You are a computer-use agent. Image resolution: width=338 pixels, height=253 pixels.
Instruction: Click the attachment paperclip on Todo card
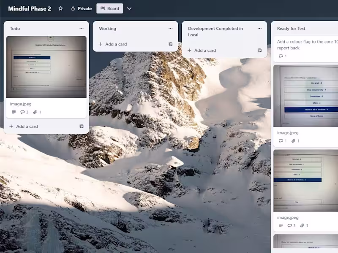[x=35, y=112]
